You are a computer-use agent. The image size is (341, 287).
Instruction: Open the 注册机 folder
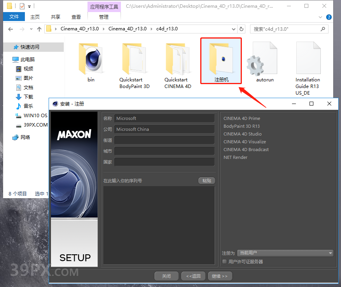click(221, 60)
